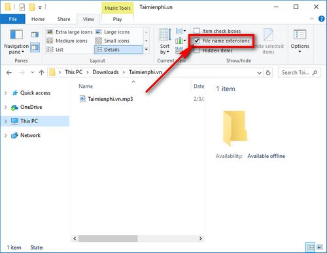327x253 pixels.
Task: Sort by the Date column header
Action: click(199, 86)
